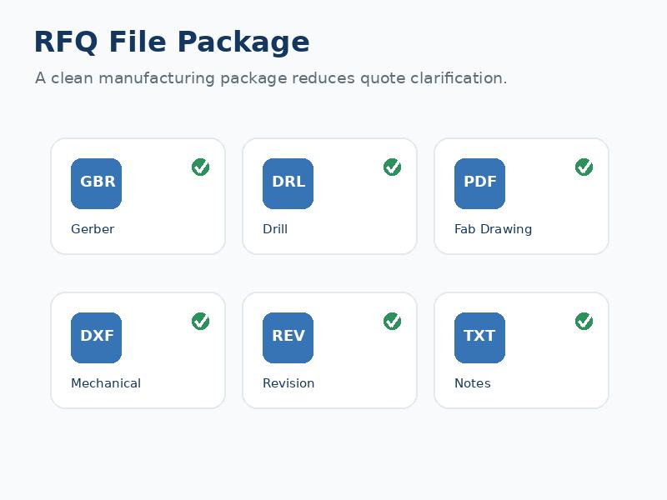Click the PDF file type icon

pyautogui.click(x=480, y=183)
